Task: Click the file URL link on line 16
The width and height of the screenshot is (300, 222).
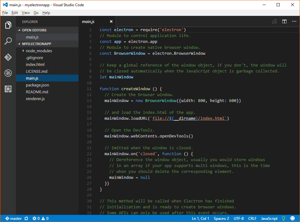Action: click(x=189, y=118)
